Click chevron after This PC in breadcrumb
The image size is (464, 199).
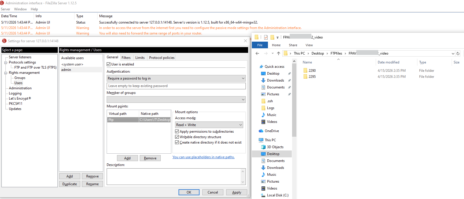(308, 53)
